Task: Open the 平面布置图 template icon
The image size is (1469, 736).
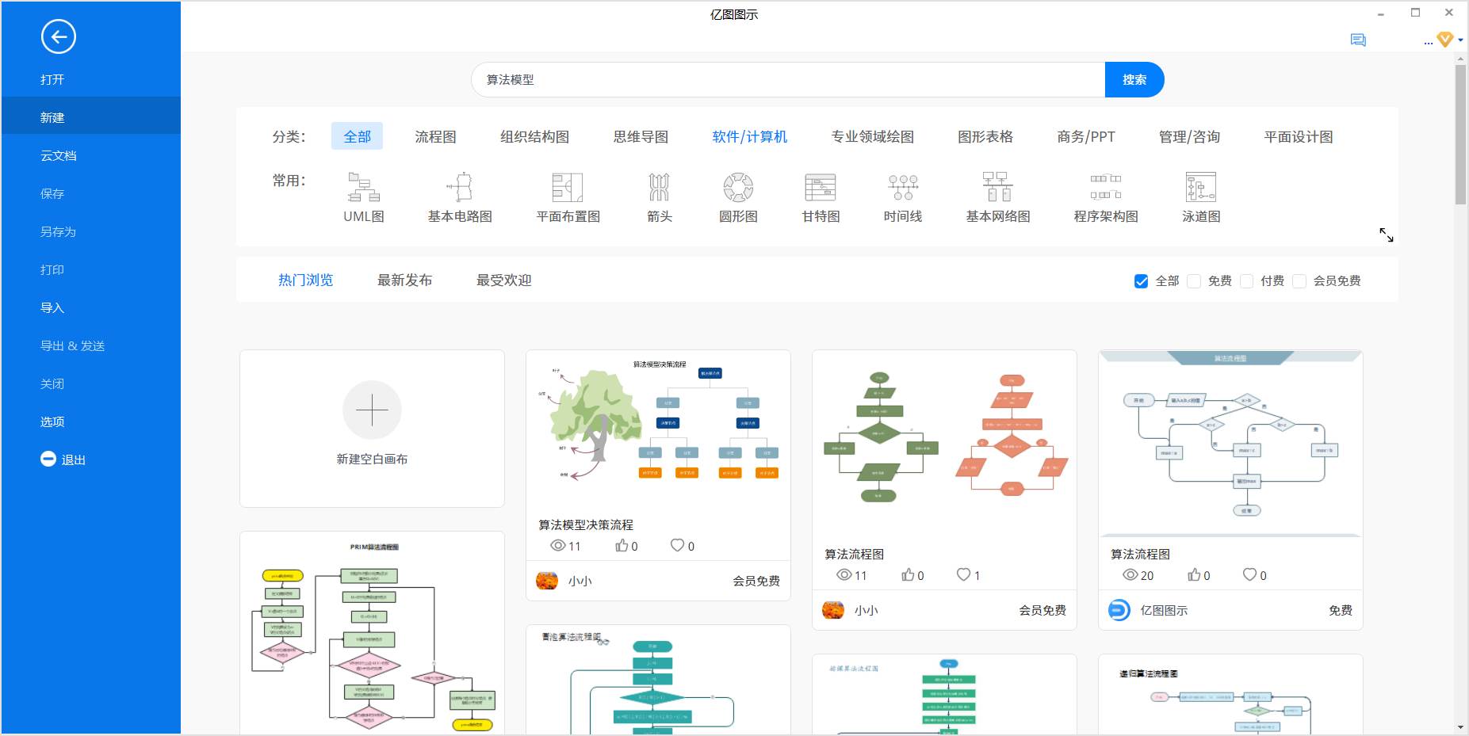Action: (568, 187)
